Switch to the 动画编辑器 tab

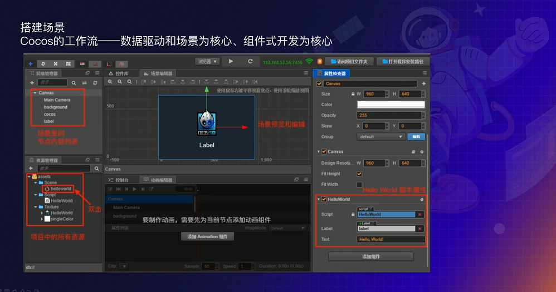[158, 180]
